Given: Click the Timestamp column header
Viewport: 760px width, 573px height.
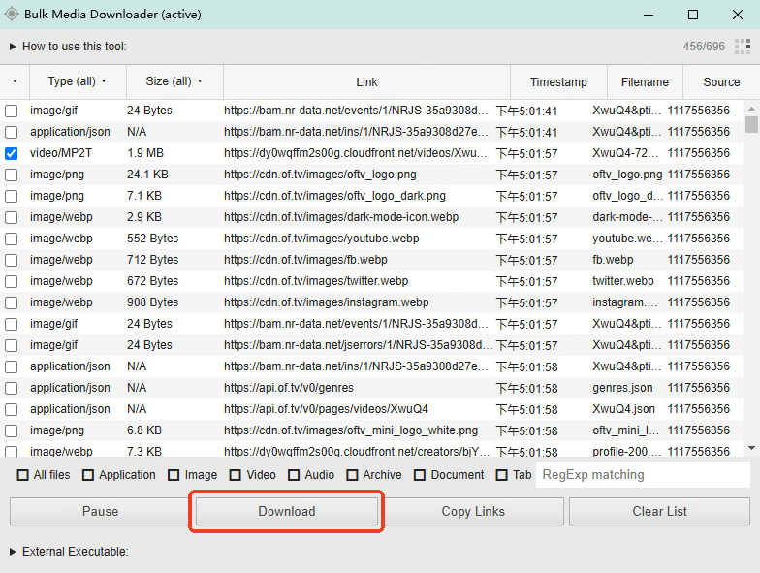Looking at the screenshot, I should tap(558, 81).
